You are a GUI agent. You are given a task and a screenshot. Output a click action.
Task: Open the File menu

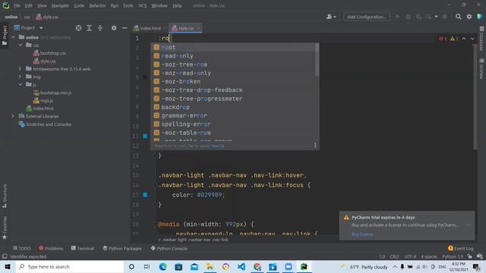(x=17, y=5)
